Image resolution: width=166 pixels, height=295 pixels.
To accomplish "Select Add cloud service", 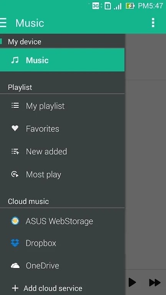I will [x=62, y=288].
